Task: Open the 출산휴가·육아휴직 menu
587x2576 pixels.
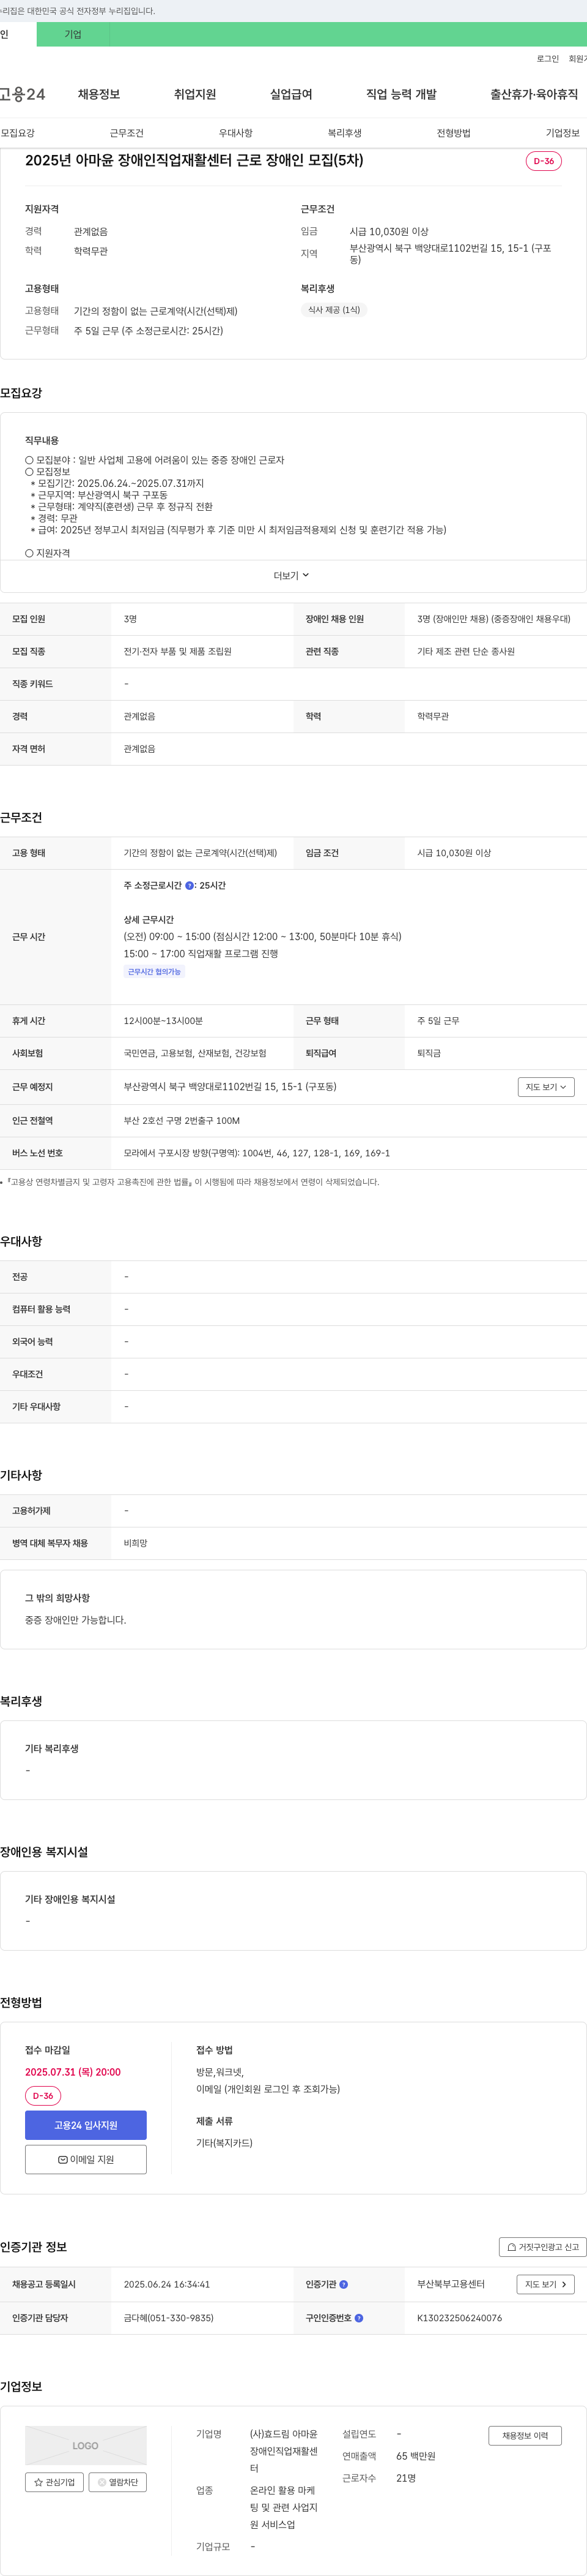Action: [x=533, y=94]
